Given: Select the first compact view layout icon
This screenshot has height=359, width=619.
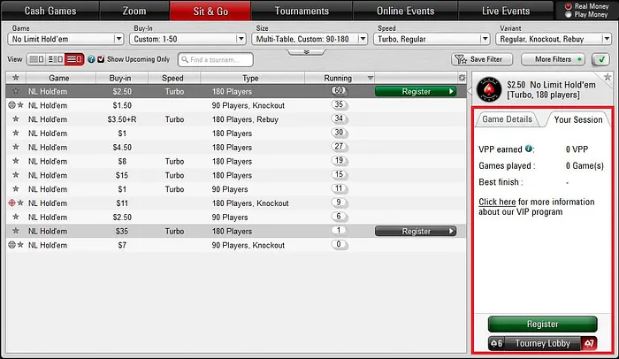Looking at the screenshot, I should 37,59.
